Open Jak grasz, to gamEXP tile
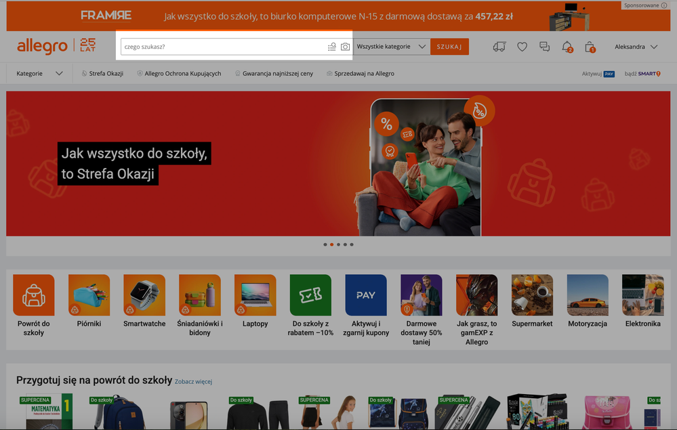 click(x=476, y=310)
